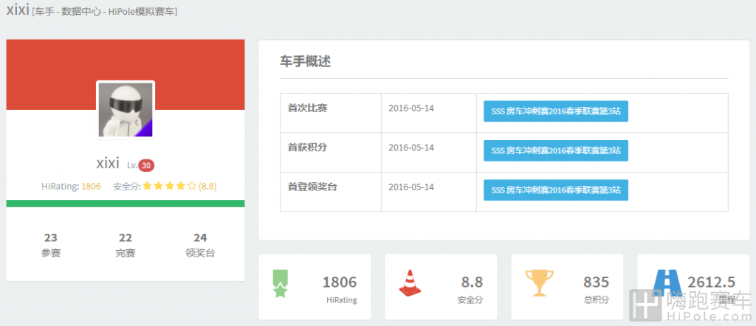Click the xixi username below the avatar

pyautogui.click(x=108, y=164)
